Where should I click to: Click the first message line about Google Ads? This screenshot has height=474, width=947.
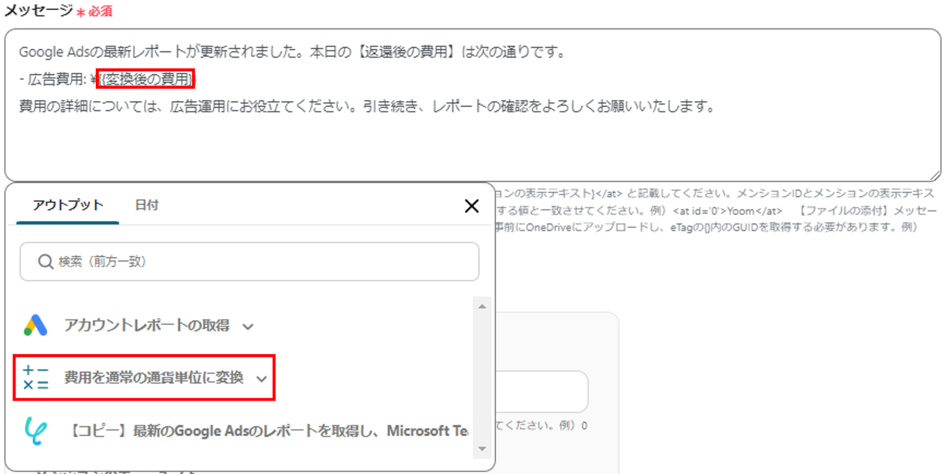coord(292,52)
